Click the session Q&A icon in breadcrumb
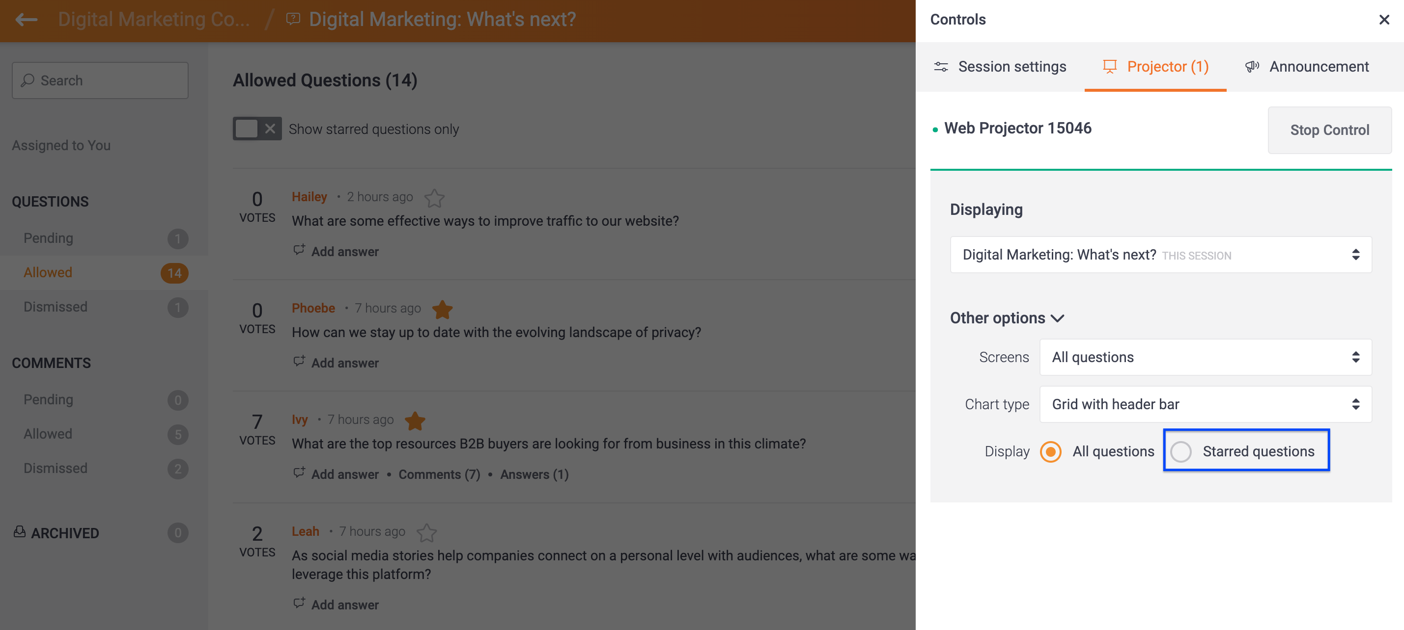Viewport: 1404px width, 630px height. pos(293,20)
